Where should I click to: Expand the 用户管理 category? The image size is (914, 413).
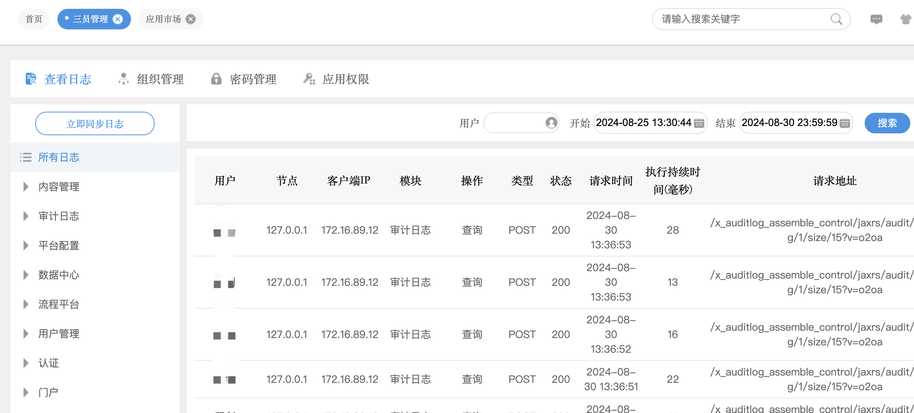[x=26, y=334]
